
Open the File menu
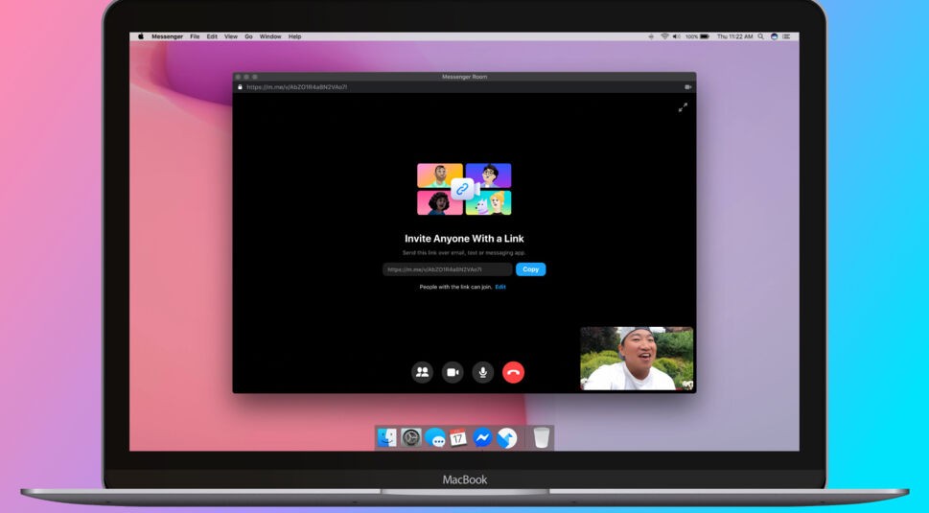[x=195, y=36]
